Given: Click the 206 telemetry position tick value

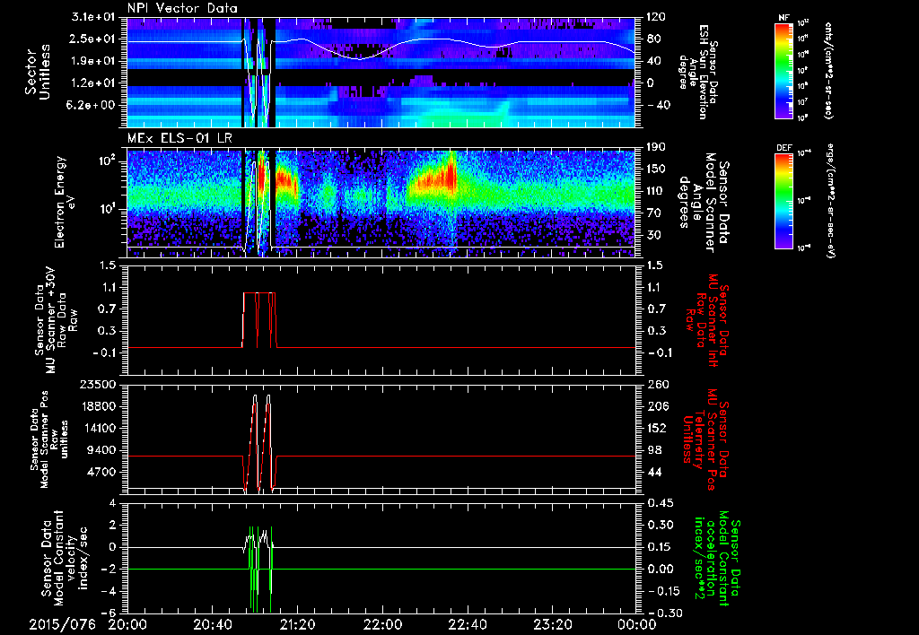Looking at the screenshot, I should 656,406.
